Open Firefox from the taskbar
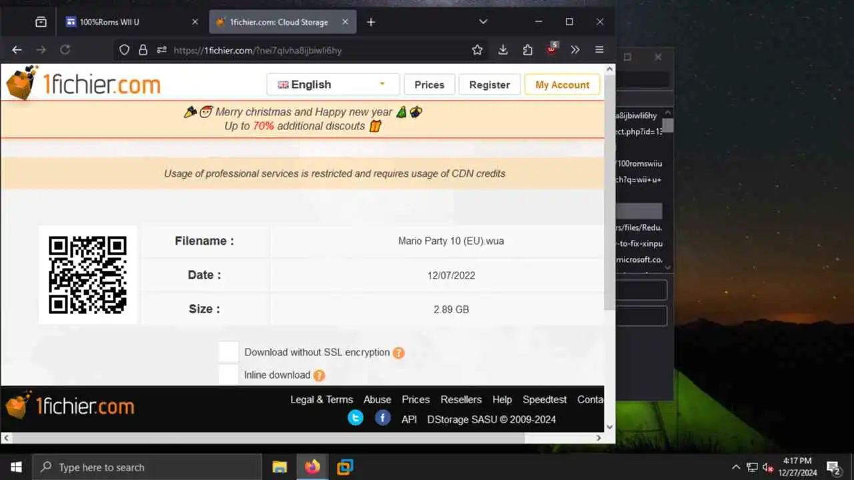854x480 pixels. pos(312,467)
